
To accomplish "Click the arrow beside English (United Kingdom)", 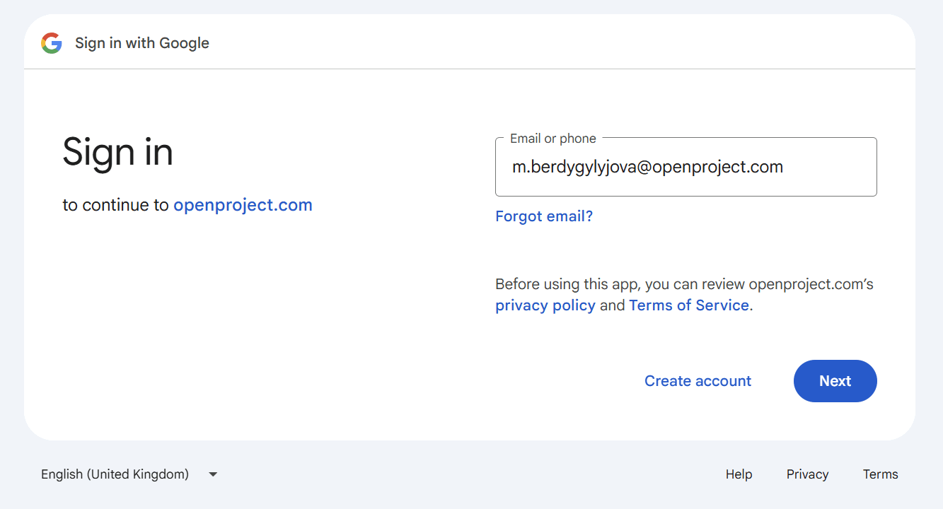I will tap(212, 474).
